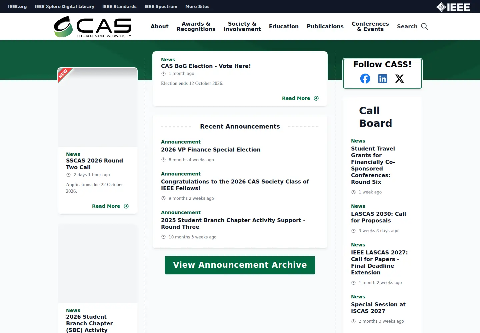Click 'Applications due 22 October 2026.' text

point(94,188)
